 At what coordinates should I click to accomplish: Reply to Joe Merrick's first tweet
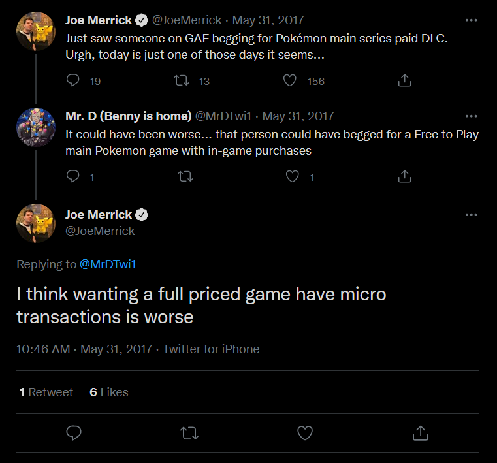74,80
